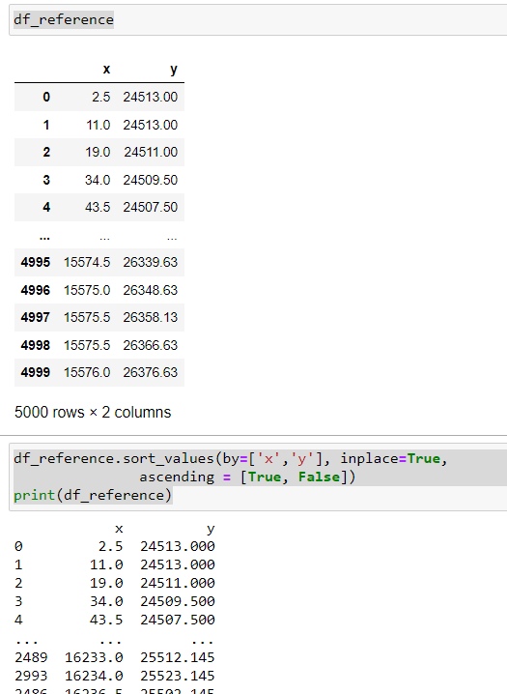Click the bold row index 0 in the table

pos(46,97)
